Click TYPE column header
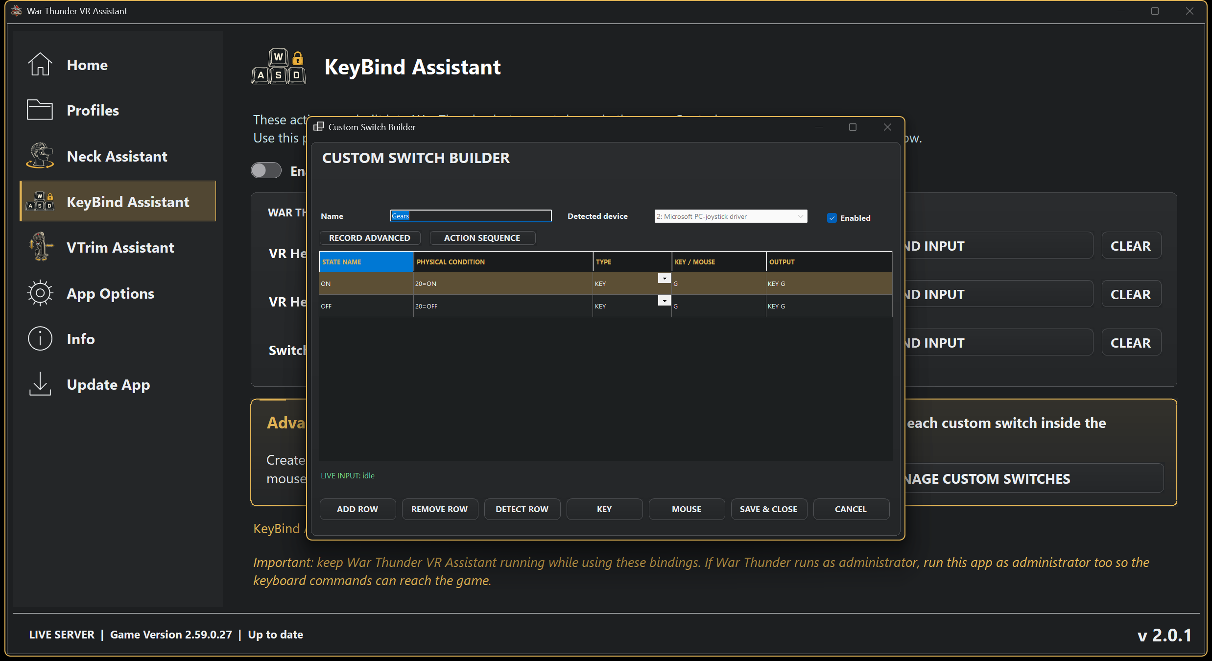 [632, 262]
